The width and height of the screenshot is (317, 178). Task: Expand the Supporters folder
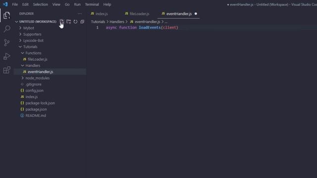(x=20, y=34)
